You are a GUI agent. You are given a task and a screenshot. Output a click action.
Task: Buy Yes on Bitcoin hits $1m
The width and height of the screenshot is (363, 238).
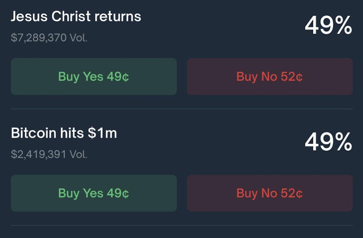pos(94,193)
